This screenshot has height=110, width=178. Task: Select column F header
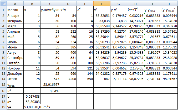(x=102, y=4)
